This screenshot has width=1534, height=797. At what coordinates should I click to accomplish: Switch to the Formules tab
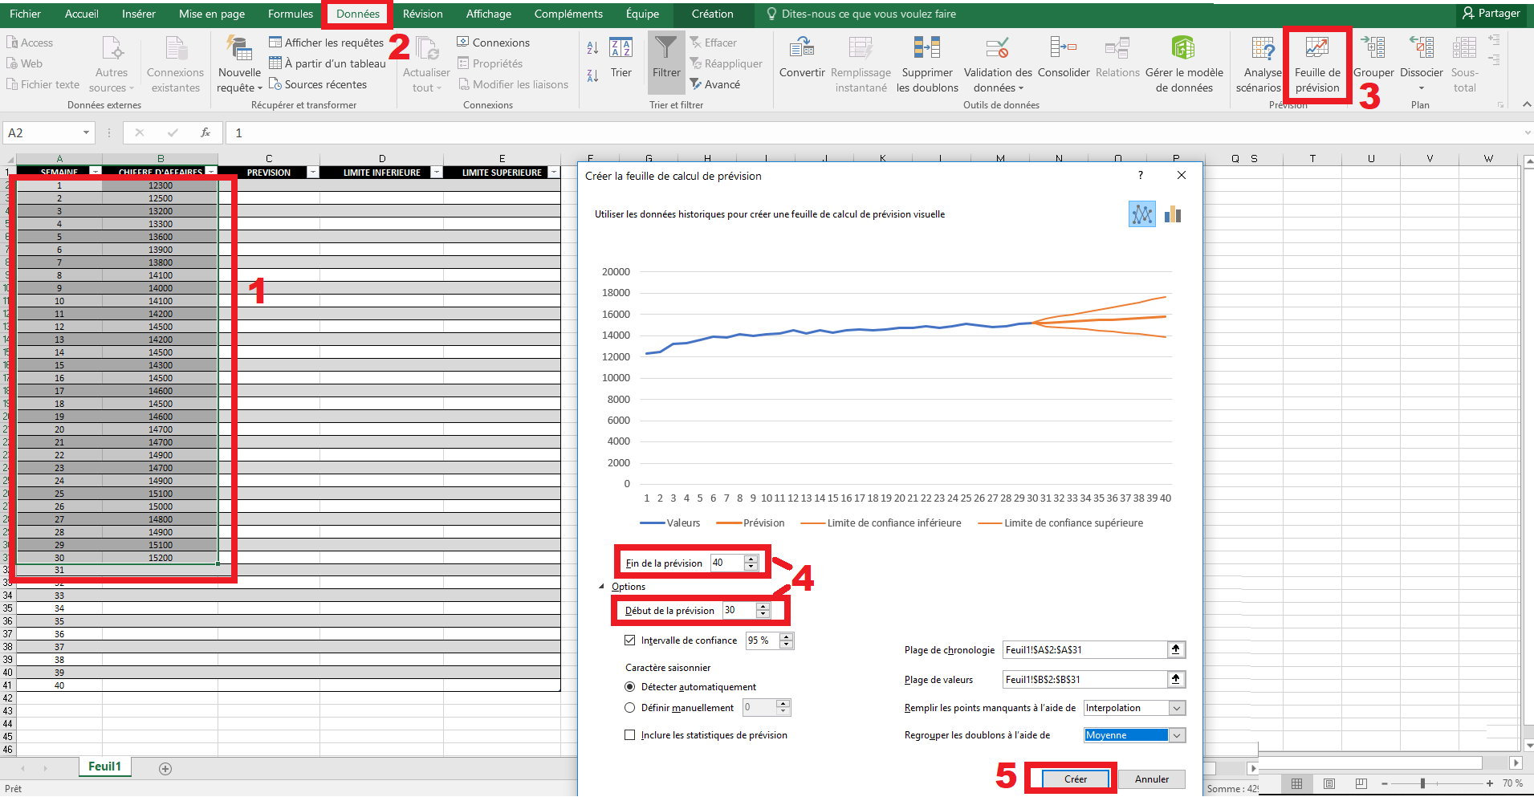pyautogui.click(x=291, y=14)
